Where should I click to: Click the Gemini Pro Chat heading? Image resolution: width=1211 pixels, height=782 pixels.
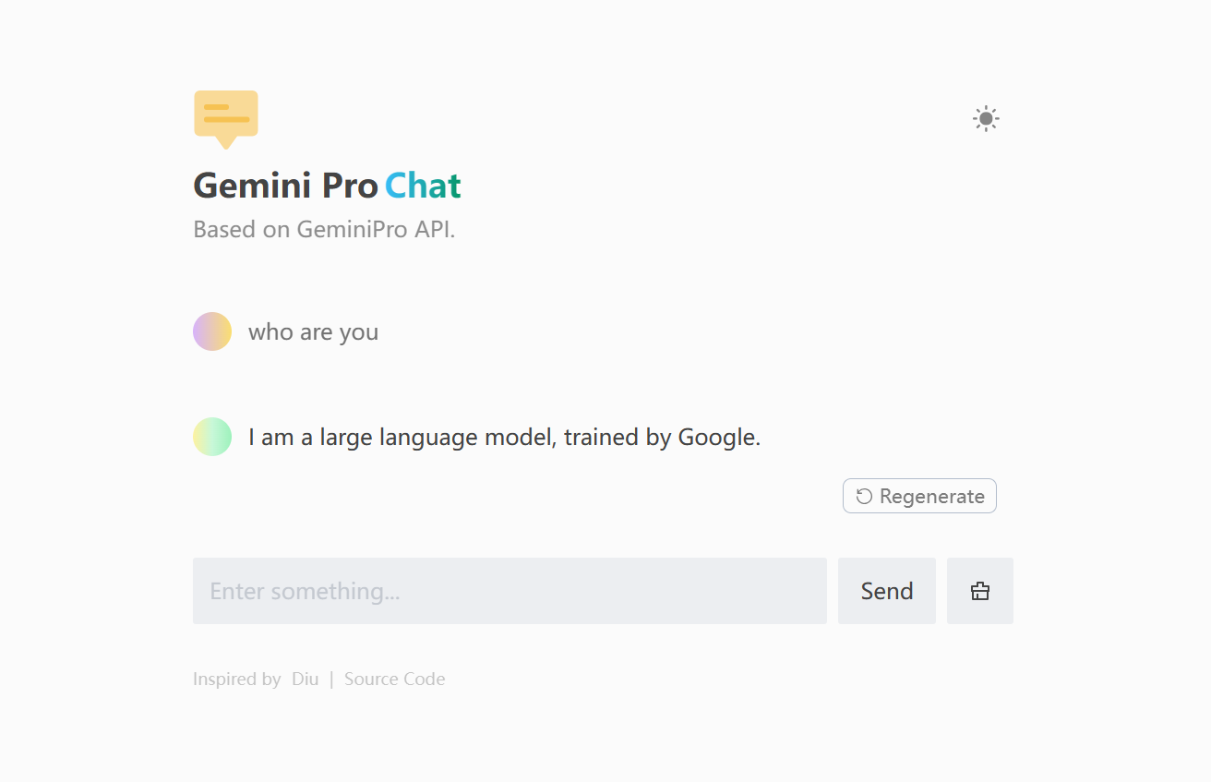[x=327, y=186]
